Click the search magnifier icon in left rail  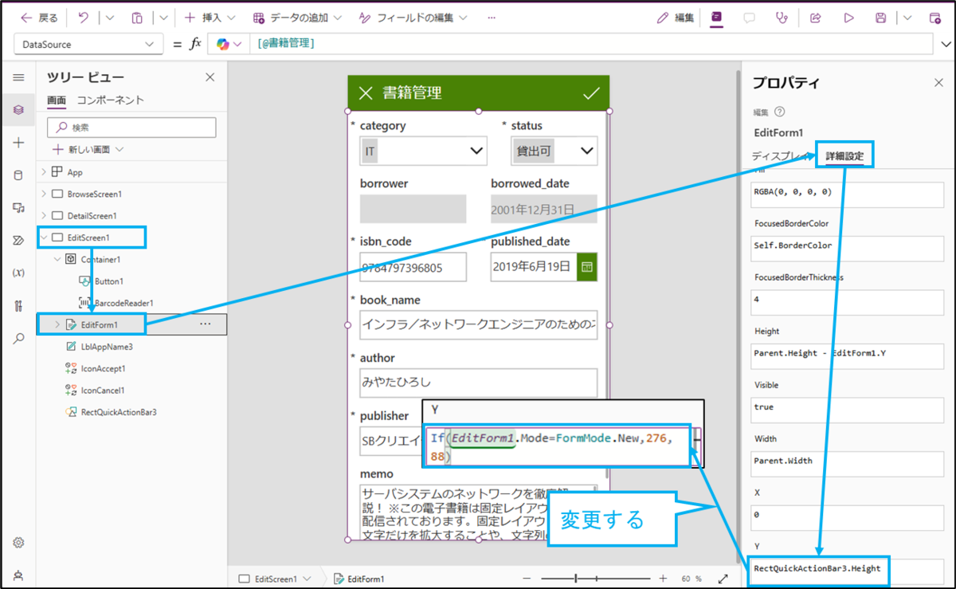[x=18, y=339]
